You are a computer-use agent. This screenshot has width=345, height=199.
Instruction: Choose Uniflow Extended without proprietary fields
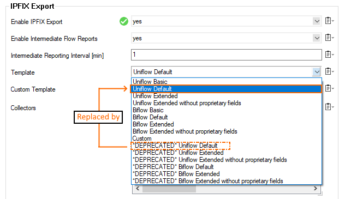[227, 103]
